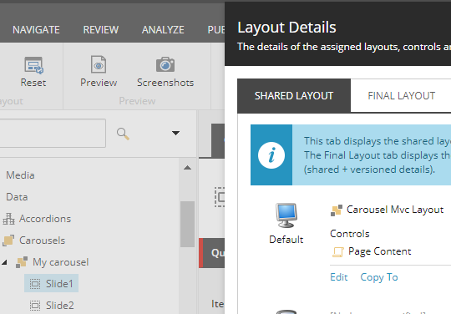Click the Layout Details dialog title

click(x=286, y=28)
